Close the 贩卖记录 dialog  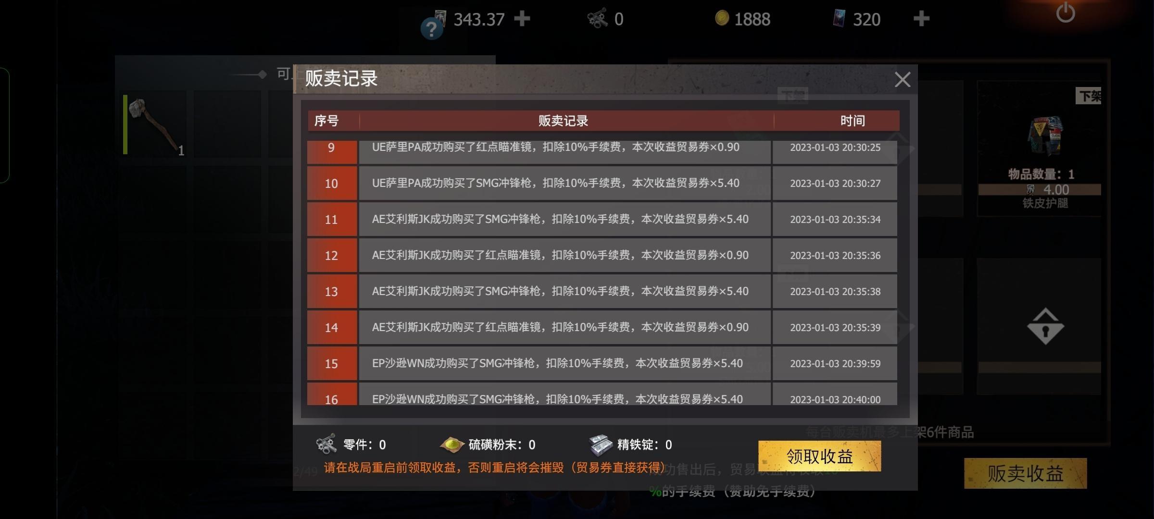[x=902, y=80]
